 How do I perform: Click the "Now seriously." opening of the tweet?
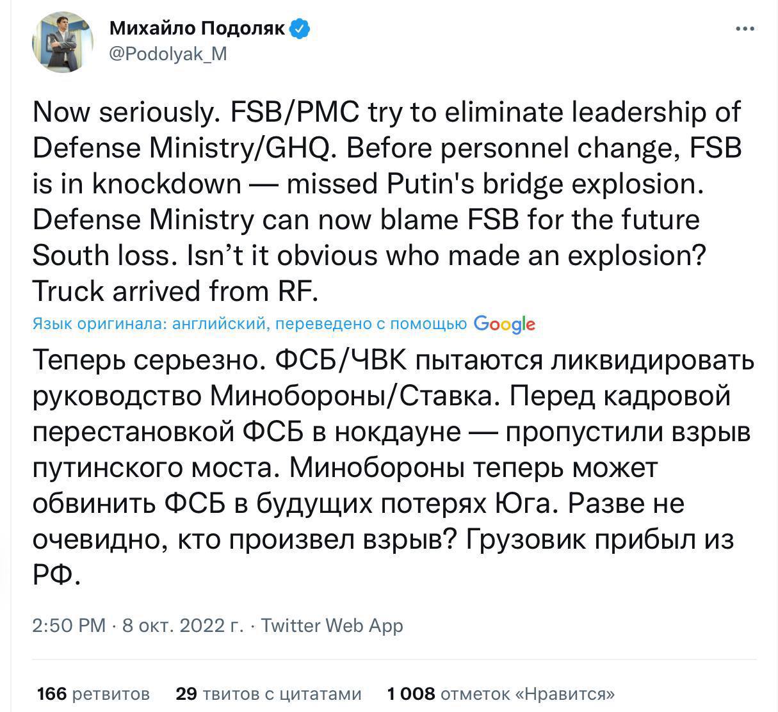pyautogui.click(x=118, y=112)
